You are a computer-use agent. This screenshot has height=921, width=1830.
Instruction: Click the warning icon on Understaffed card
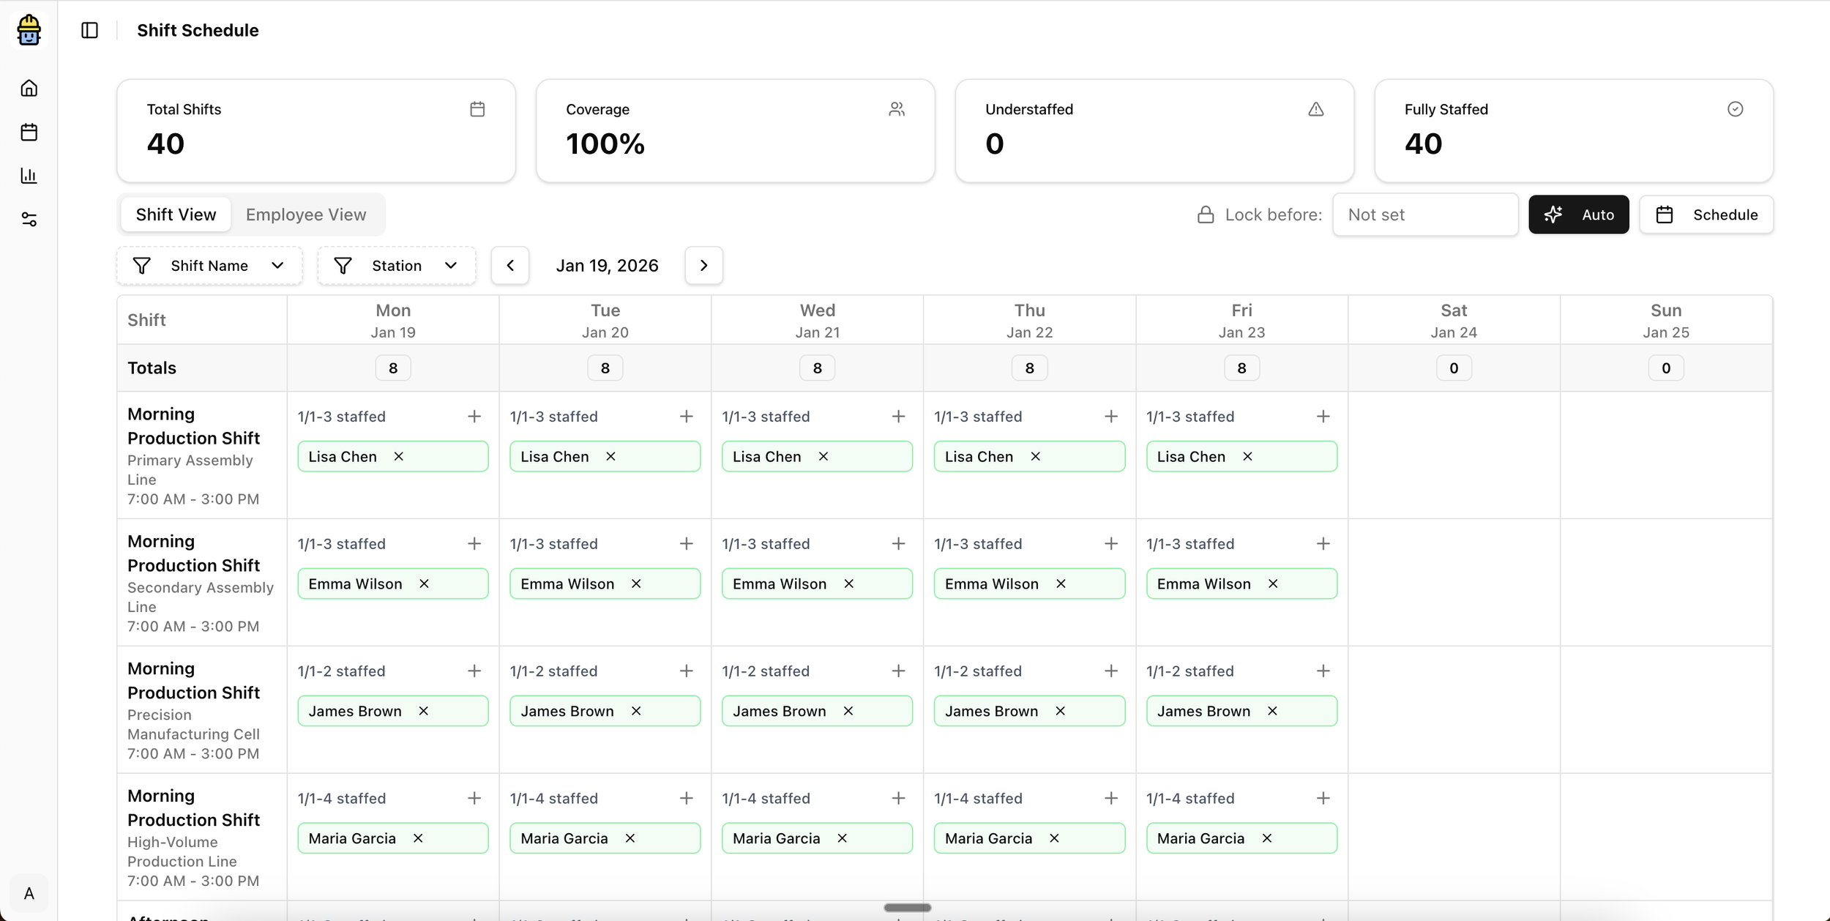(1315, 108)
